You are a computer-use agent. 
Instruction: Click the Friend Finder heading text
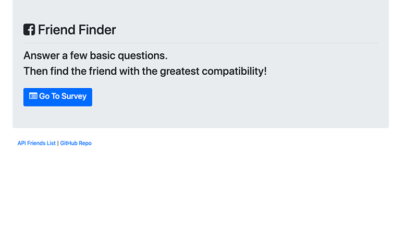(x=77, y=30)
